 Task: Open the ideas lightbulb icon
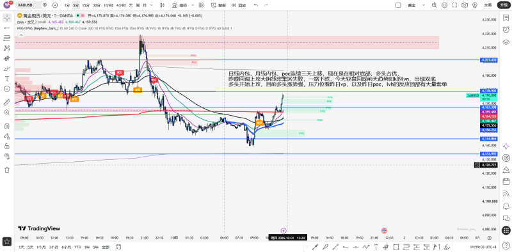(x=475, y=5)
